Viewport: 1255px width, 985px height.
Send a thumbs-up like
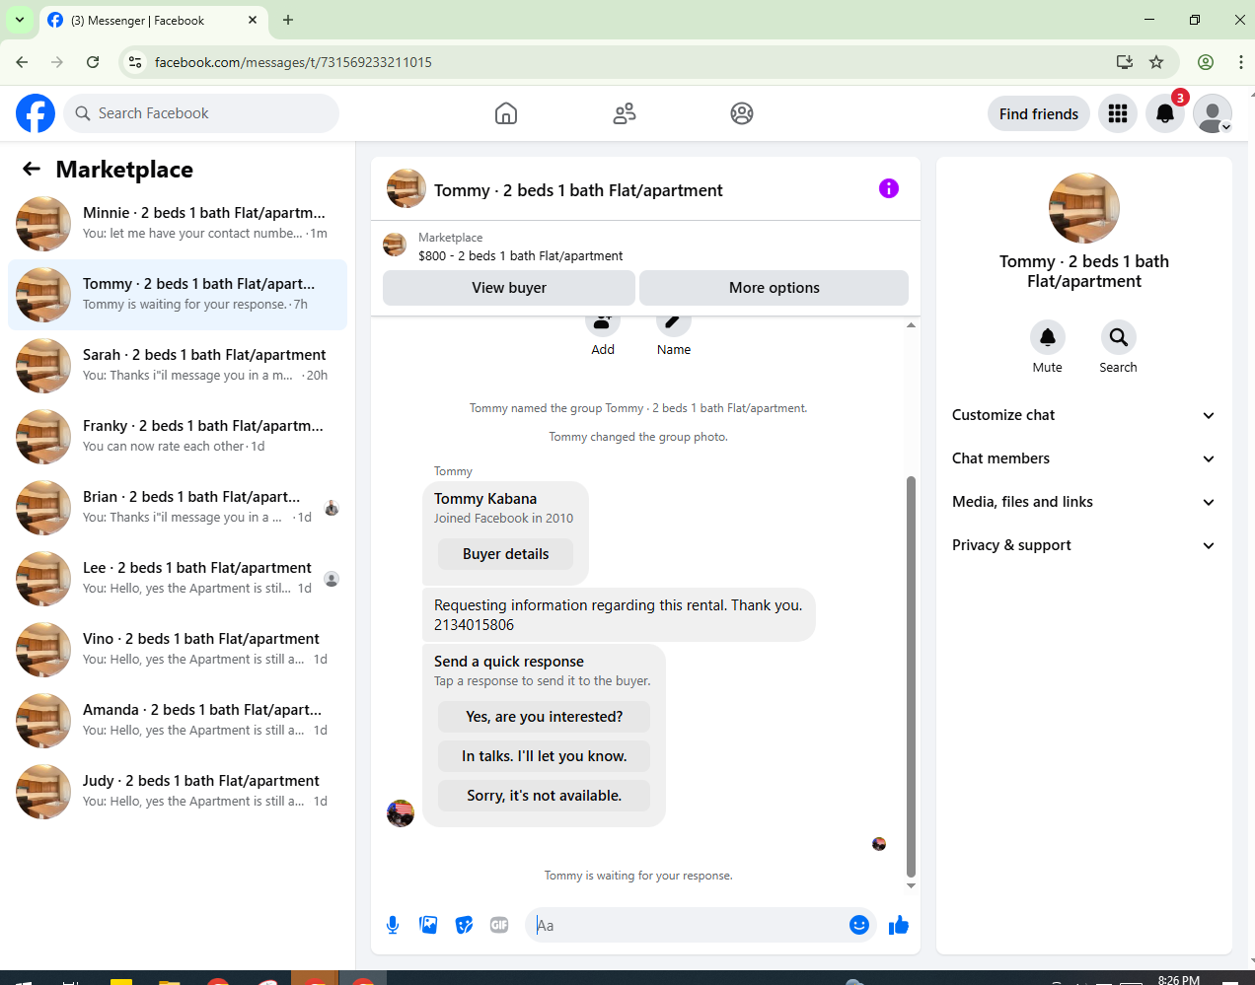pos(899,925)
